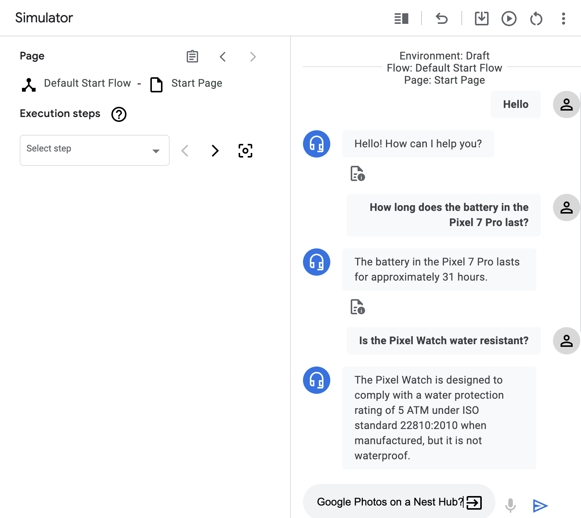
Task: Open the Select step dropdown
Action: 94,150
